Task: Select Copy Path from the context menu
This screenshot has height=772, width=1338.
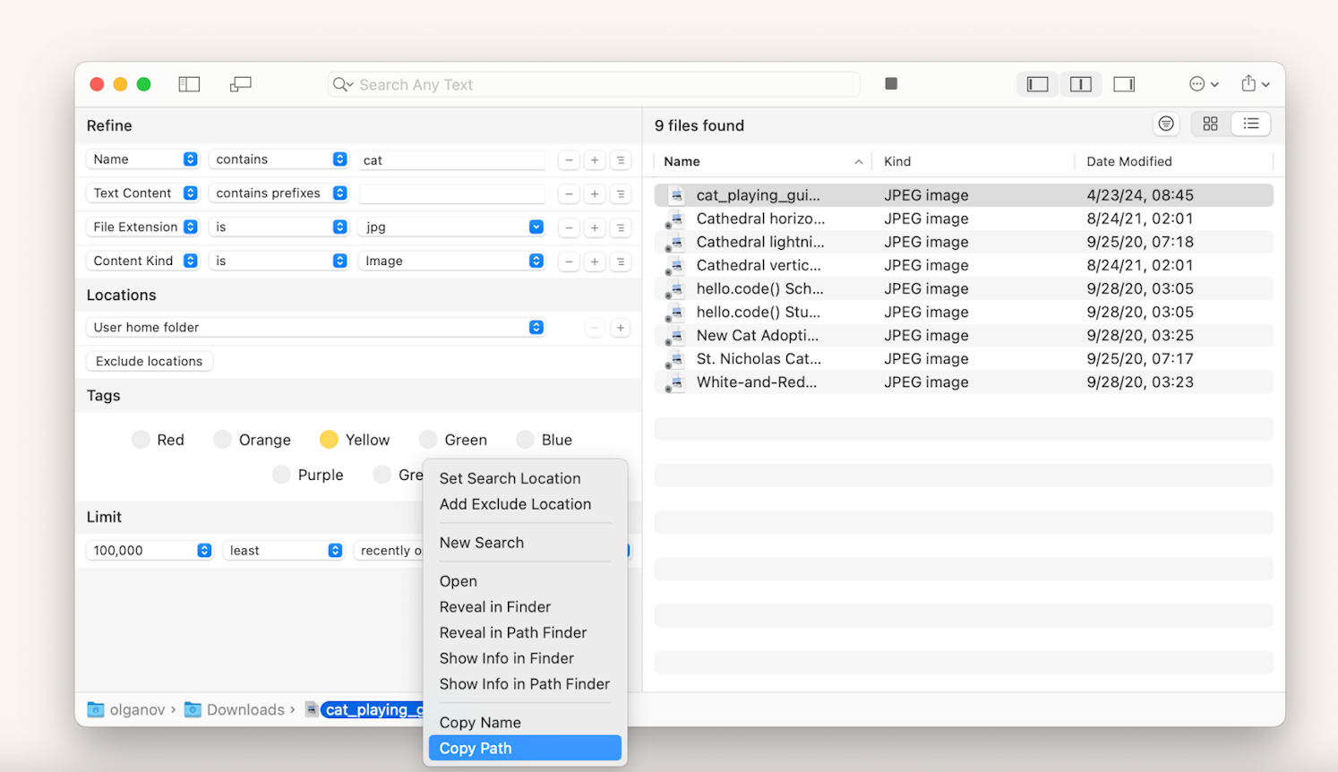Action: coord(475,748)
